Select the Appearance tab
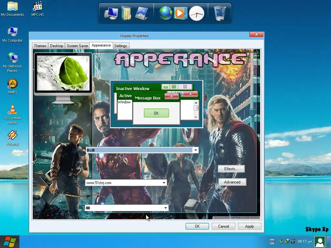This screenshot has width=331, height=248. click(x=101, y=45)
